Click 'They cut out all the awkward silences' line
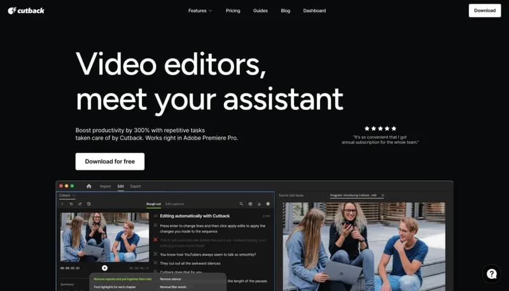 (190, 263)
